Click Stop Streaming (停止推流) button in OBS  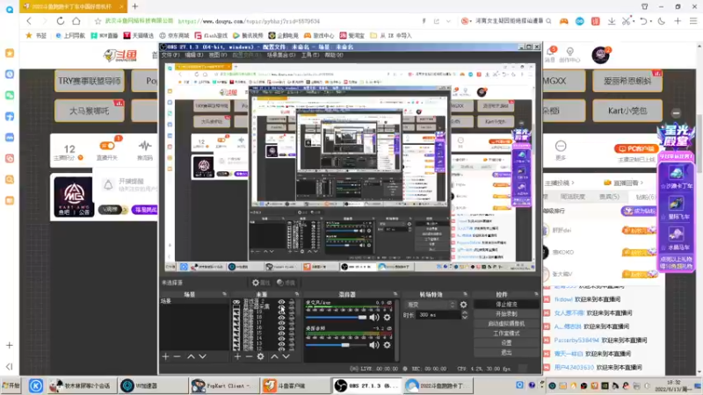tap(506, 305)
